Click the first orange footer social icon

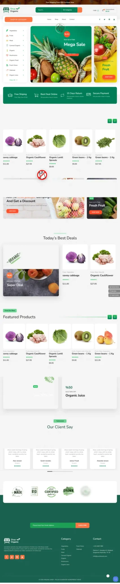(6, 557)
